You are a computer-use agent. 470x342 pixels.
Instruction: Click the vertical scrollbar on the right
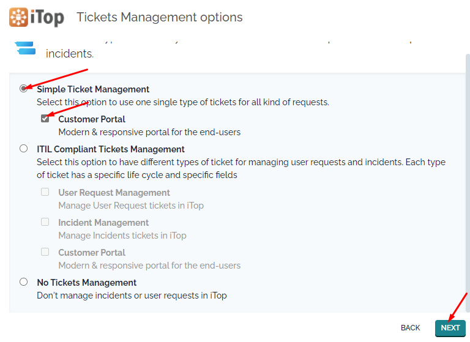point(468,183)
